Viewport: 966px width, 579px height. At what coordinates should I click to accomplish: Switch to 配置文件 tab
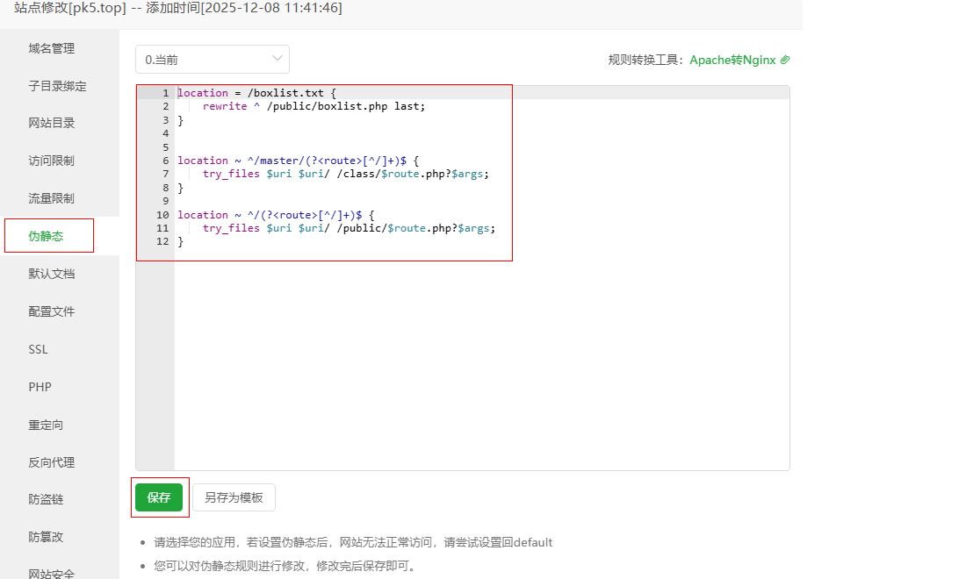tap(52, 311)
